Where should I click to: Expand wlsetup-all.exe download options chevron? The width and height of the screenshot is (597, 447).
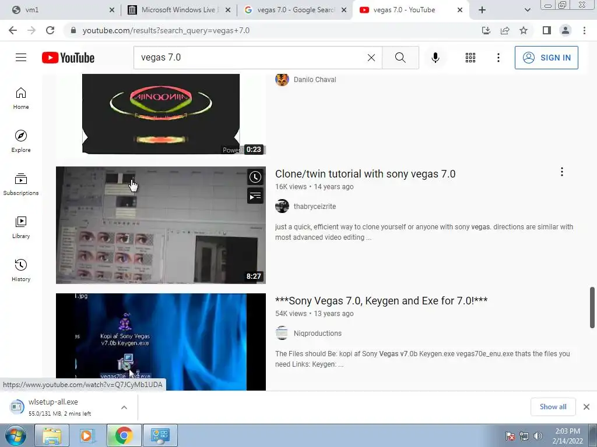124,407
